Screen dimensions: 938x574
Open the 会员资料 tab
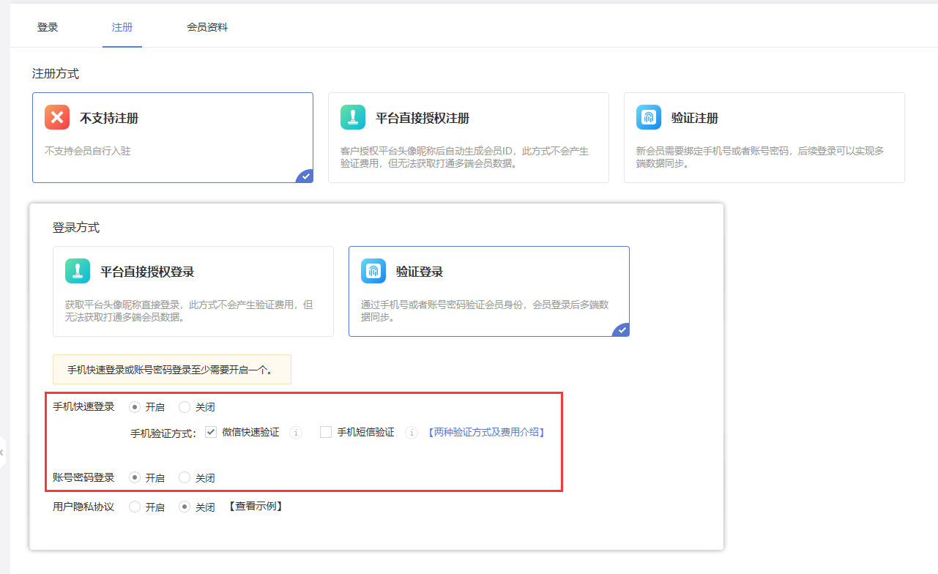(207, 27)
